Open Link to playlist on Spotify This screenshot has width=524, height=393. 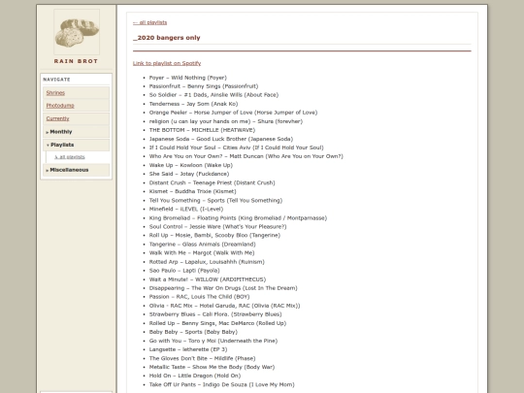click(167, 63)
